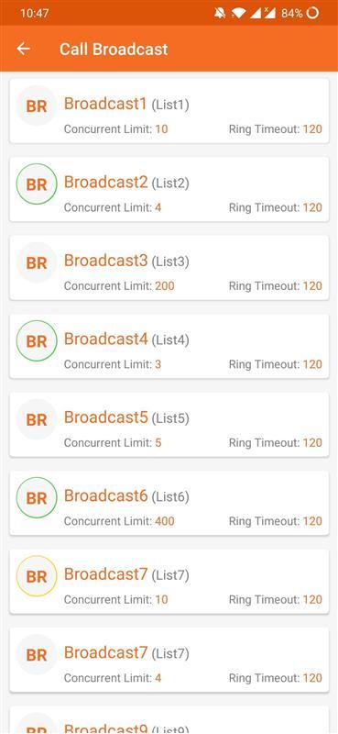Tap the BR avatar of Broadcast3
338x734 pixels.
point(37,262)
